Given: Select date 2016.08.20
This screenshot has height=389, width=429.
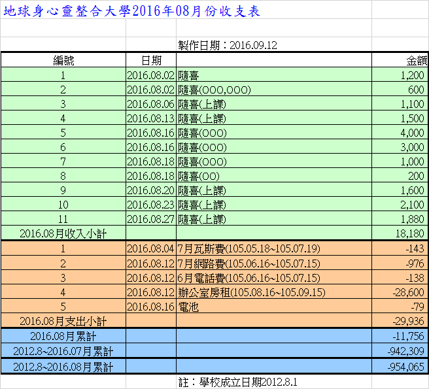Looking at the screenshot, I should point(151,190).
